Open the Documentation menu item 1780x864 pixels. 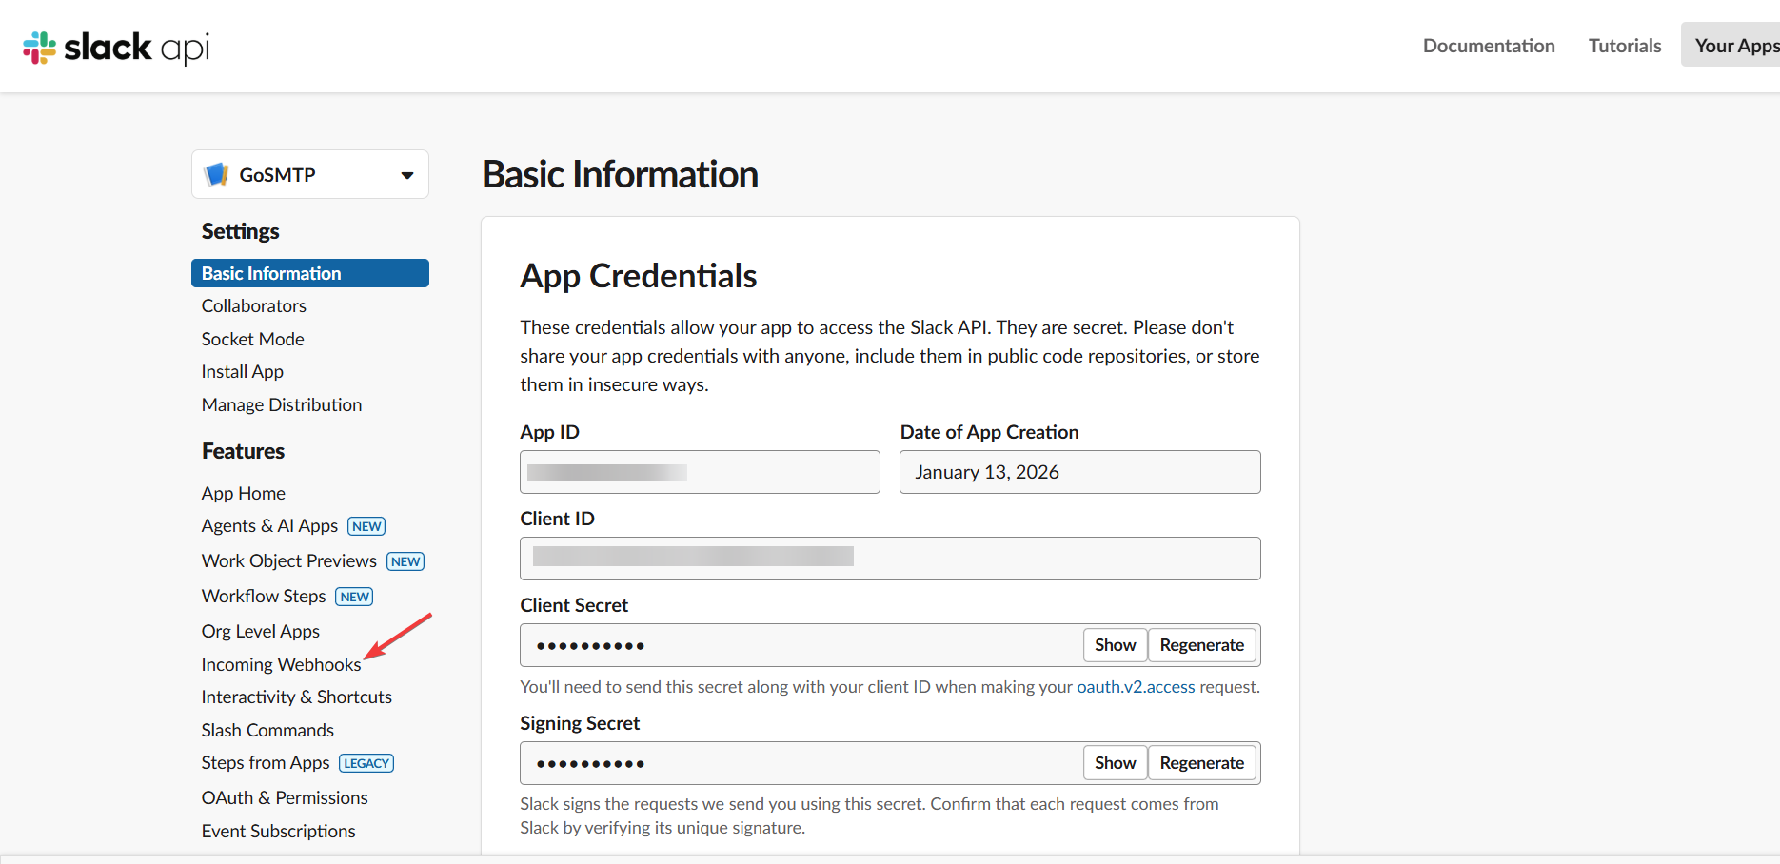pyautogui.click(x=1488, y=45)
